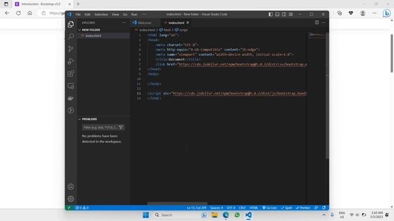Image resolution: width=394 pixels, height=221 pixels.
Task: Click Spell in the status bar
Action: 286,207
